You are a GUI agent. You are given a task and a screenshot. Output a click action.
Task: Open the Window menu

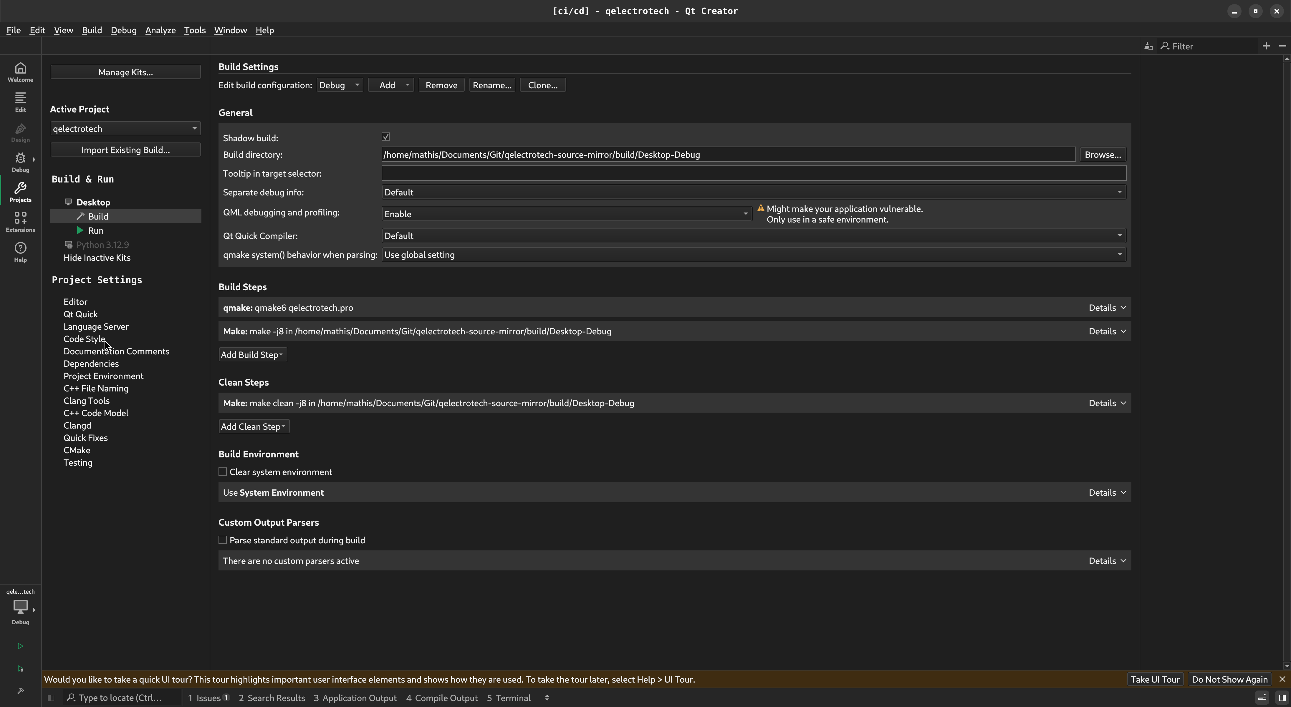click(x=231, y=30)
